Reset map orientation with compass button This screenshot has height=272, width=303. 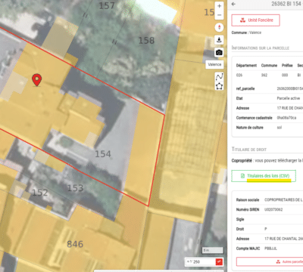click(219, 27)
